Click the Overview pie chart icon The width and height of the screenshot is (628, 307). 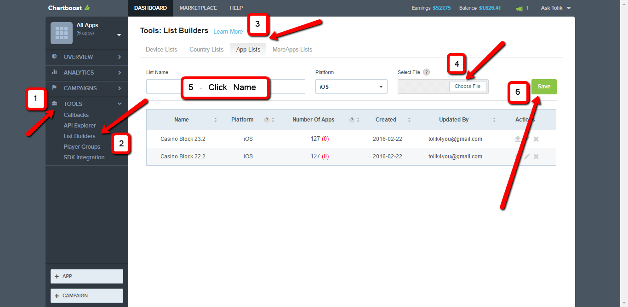54,57
